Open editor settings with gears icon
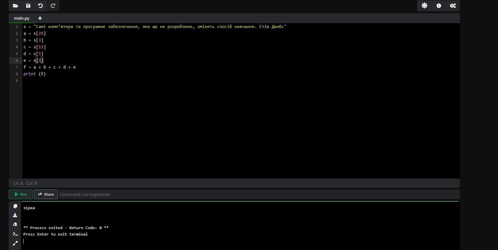The height and width of the screenshot is (250, 498). coord(453,6)
